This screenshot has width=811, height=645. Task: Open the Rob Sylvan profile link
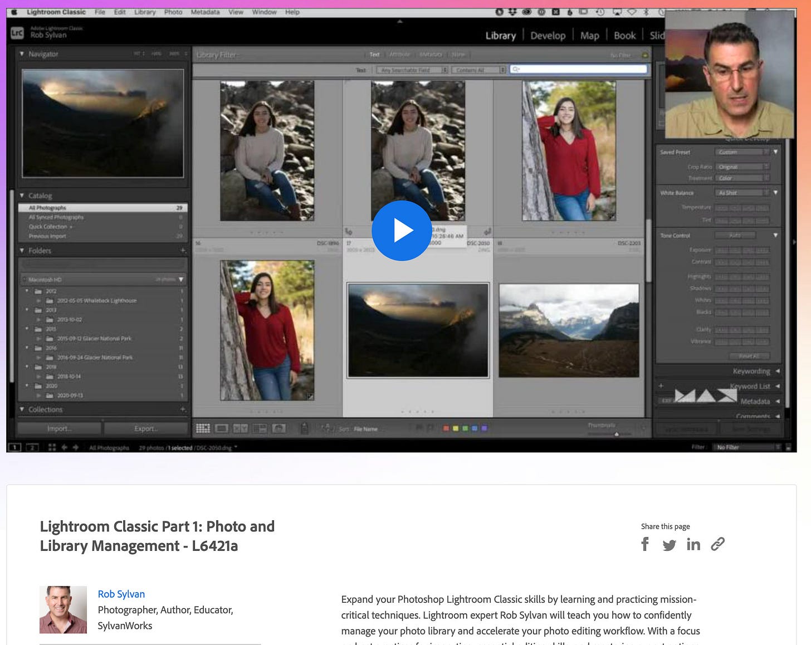tap(121, 594)
